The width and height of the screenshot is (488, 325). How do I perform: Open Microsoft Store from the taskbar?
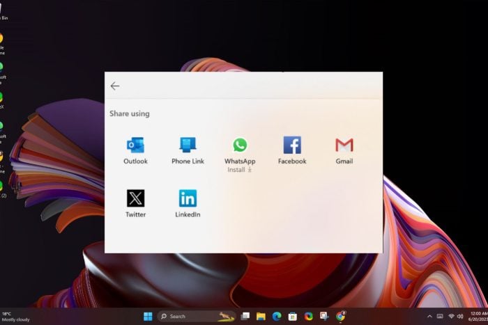click(x=293, y=316)
